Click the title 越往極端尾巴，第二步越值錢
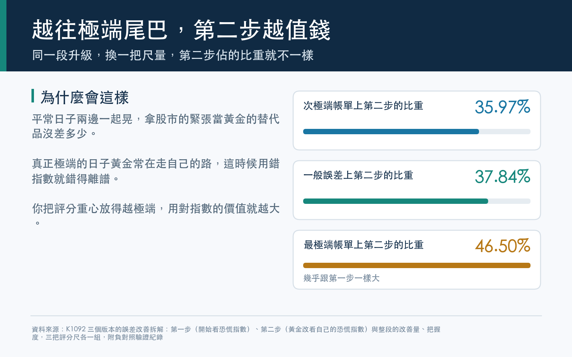Screen dimensions: 572x357 click(x=181, y=30)
